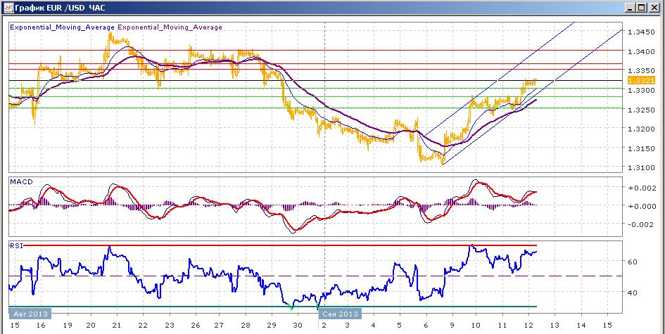Minimize the График EUR/USD window

(x=631, y=7)
